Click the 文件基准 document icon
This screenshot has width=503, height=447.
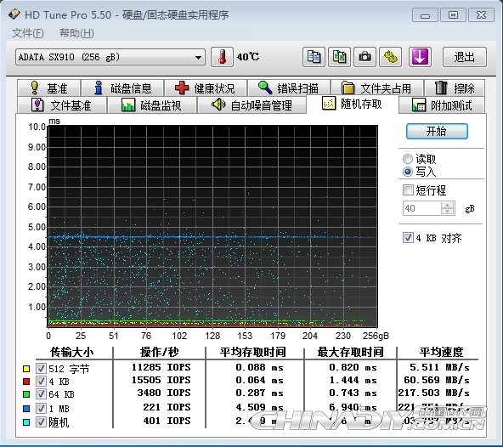pyautogui.click(x=37, y=105)
